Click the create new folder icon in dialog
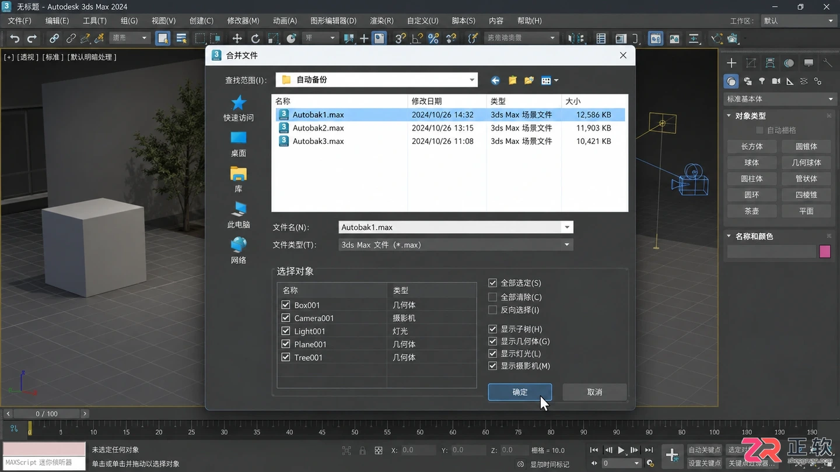 (529, 80)
